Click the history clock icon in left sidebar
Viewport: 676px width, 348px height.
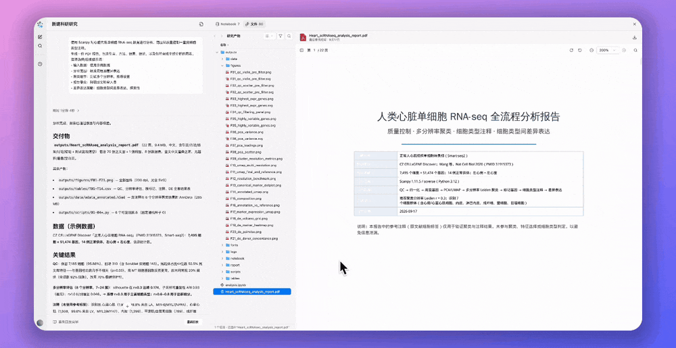point(40,64)
